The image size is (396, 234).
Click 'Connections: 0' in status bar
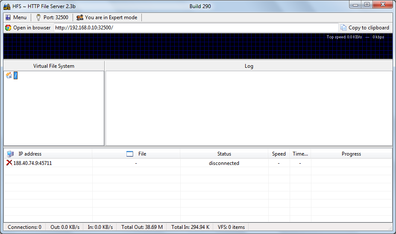click(x=24, y=227)
